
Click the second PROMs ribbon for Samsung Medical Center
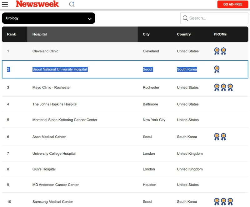point(223,202)
